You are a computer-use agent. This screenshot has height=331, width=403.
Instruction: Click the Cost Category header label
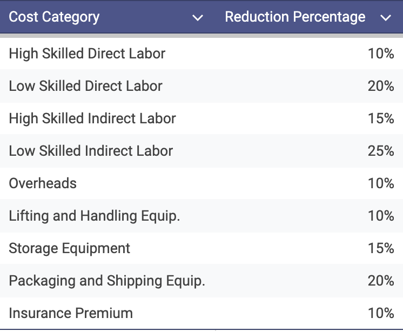coord(54,17)
